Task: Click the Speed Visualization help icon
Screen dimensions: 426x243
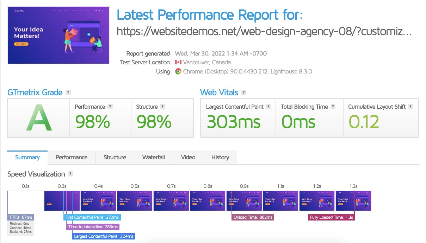Action: click(x=70, y=174)
